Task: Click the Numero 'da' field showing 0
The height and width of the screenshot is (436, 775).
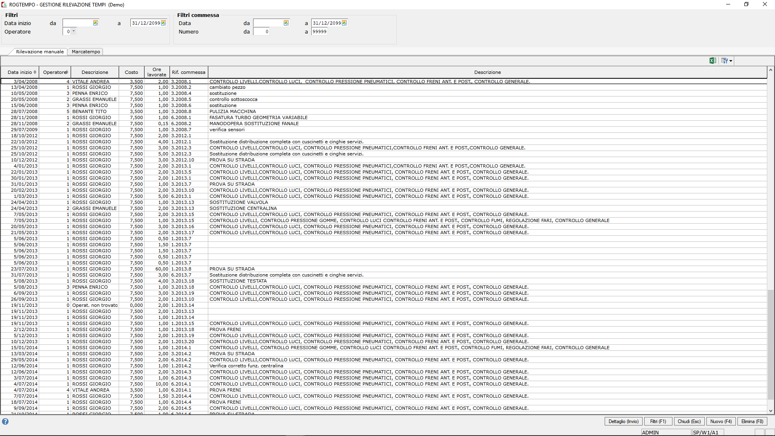Action: pos(261,31)
